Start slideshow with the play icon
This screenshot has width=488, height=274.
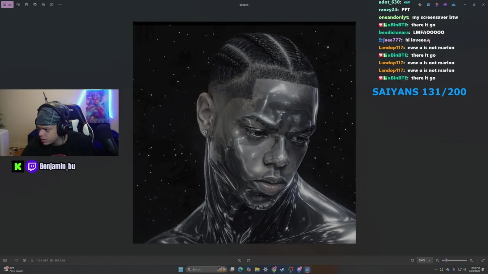point(51,5)
